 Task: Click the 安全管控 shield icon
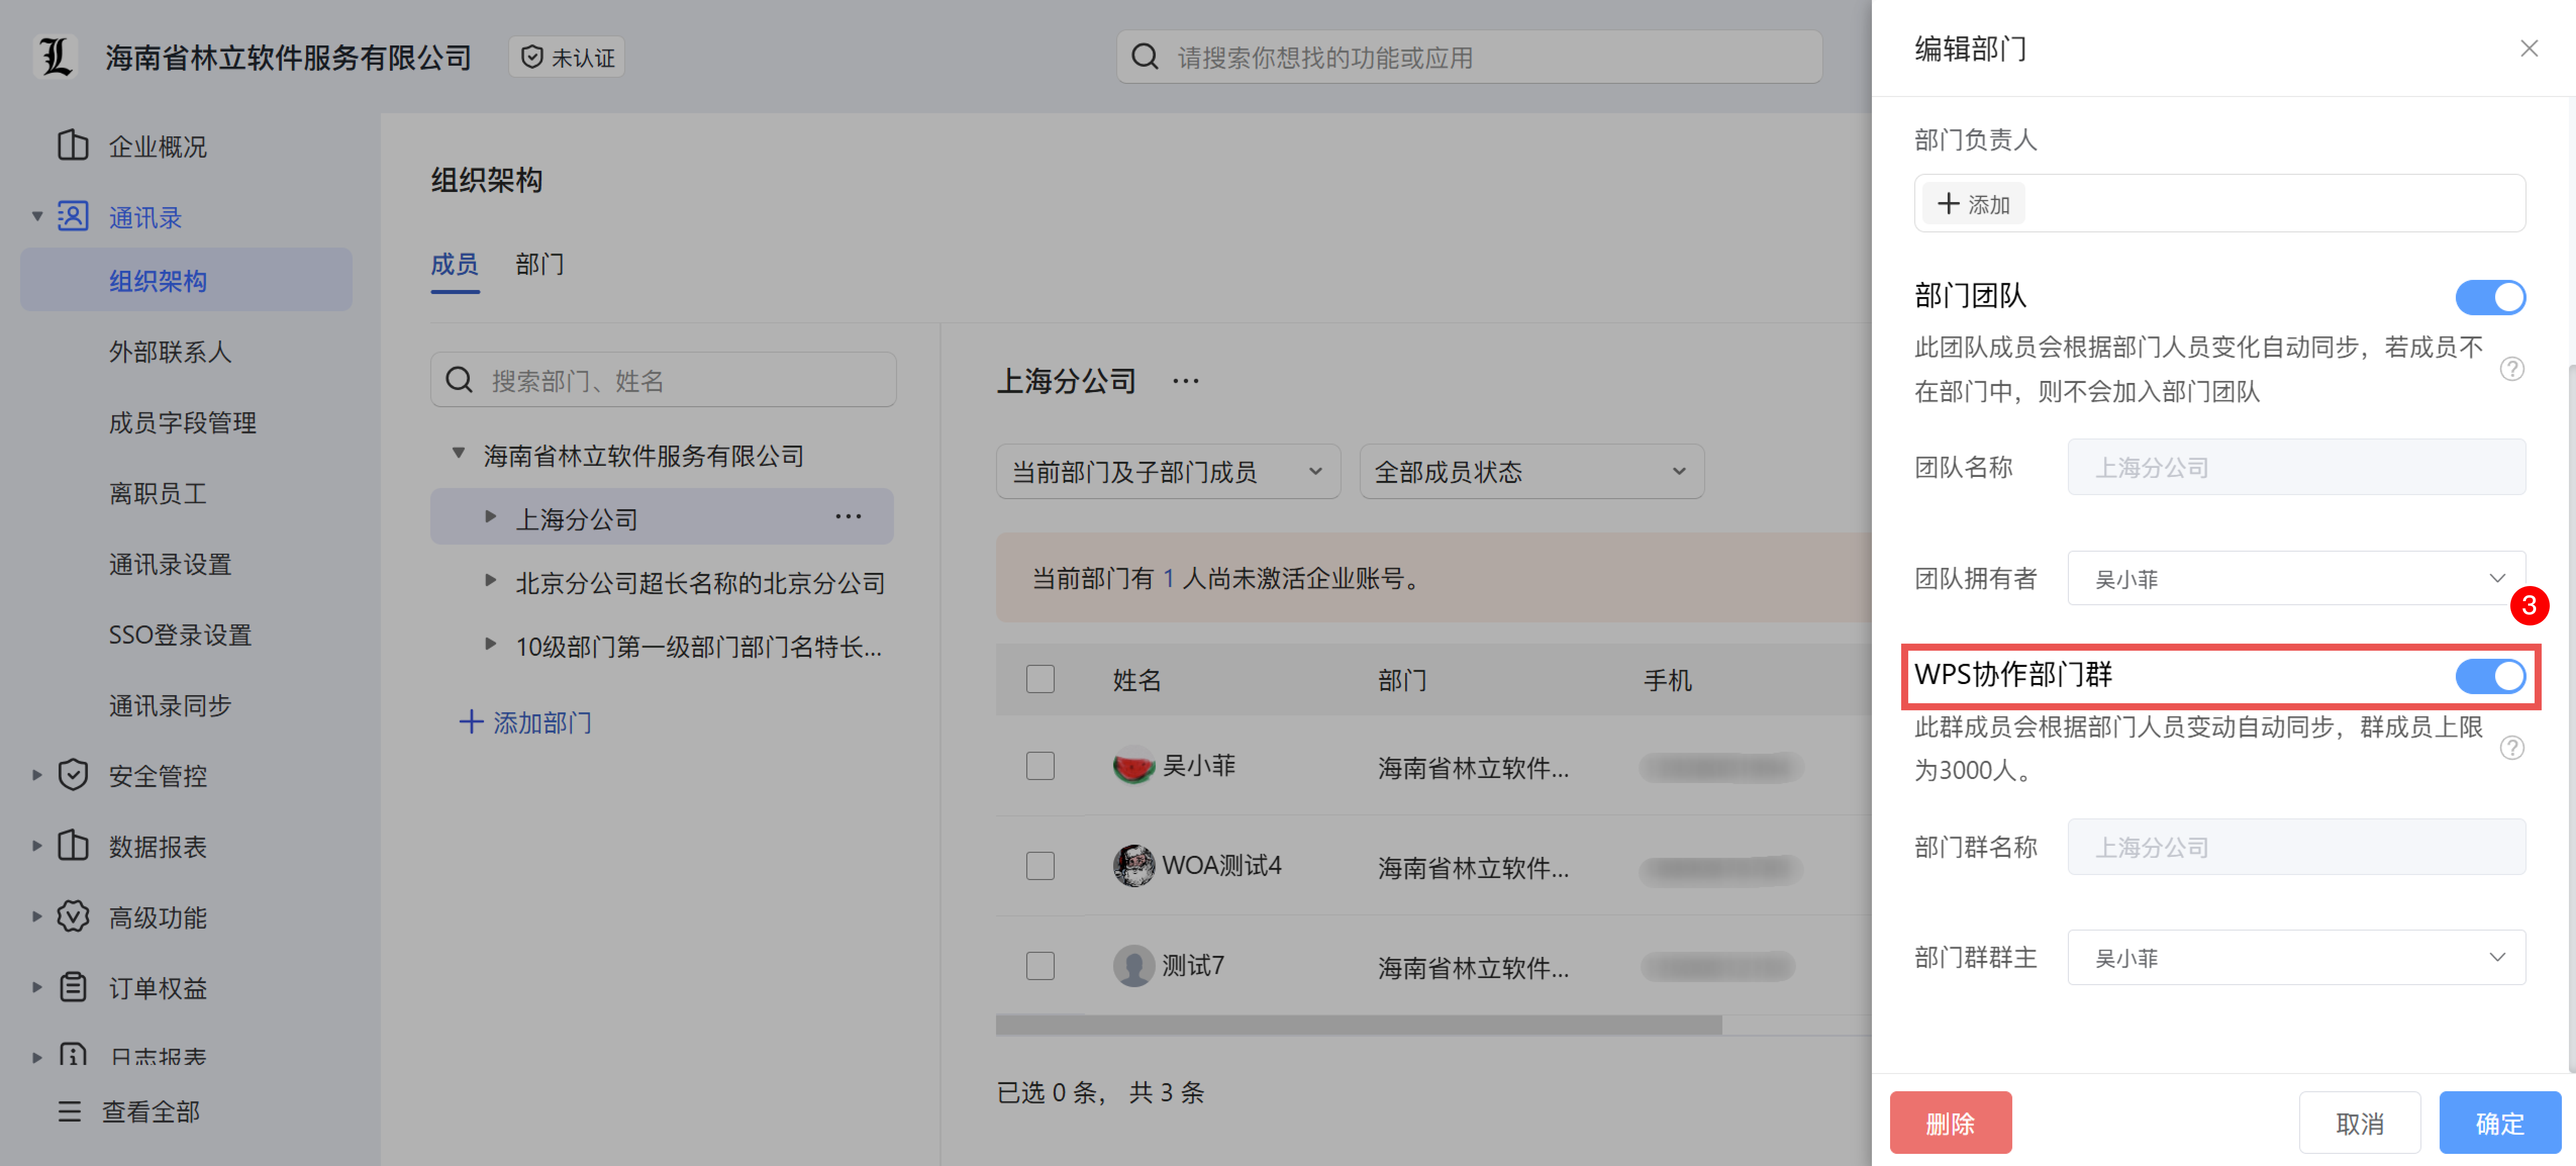72,774
